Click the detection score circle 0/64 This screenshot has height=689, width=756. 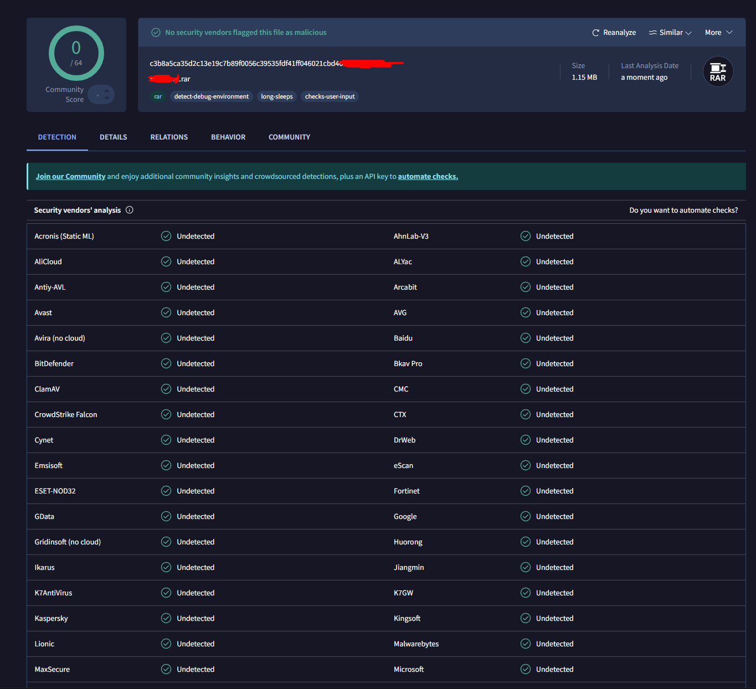[76, 53]
